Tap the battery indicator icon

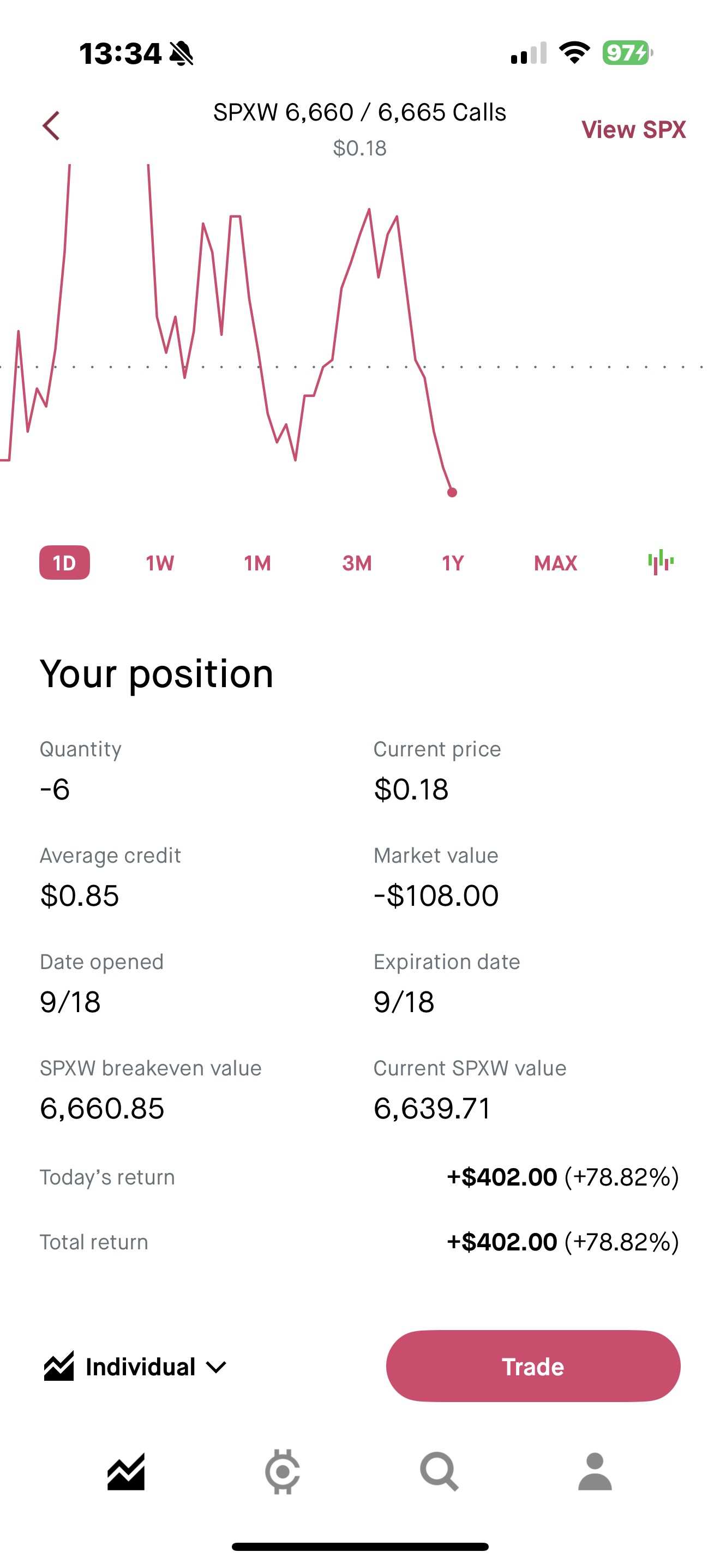[x=627, y=53]
